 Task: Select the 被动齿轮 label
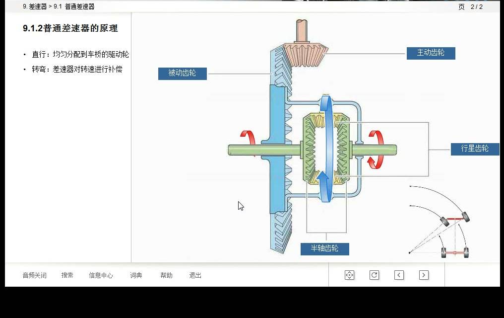(x=182, y=74)
